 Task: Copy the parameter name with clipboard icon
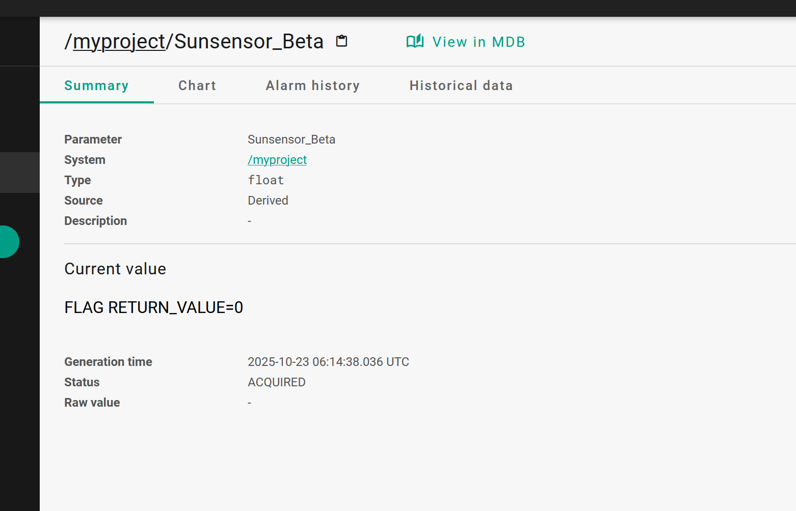tap(341, 41)
